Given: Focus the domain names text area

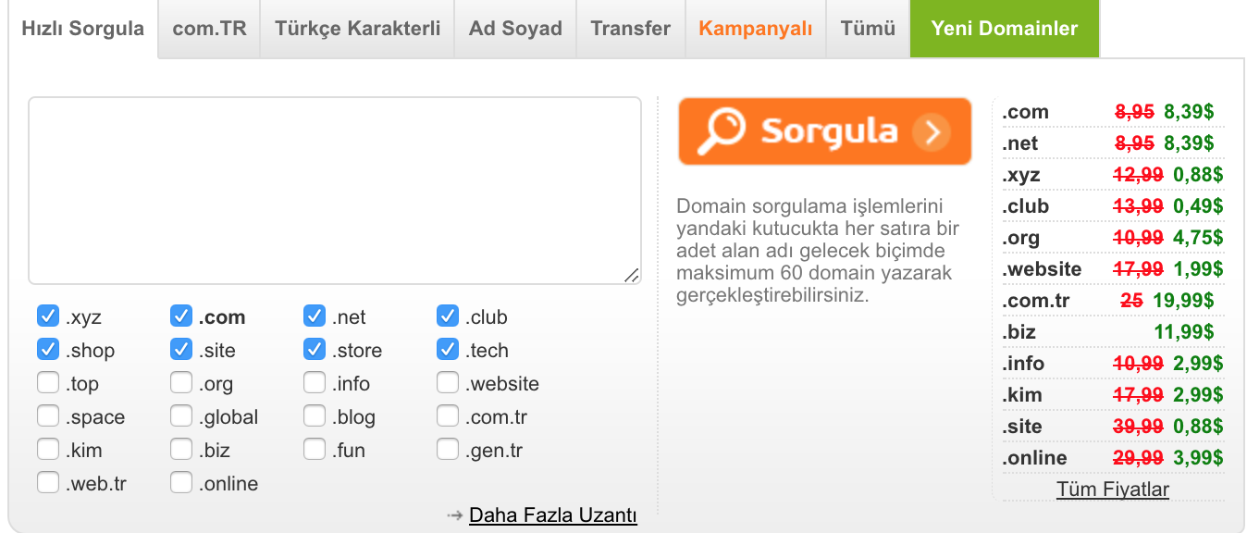Looking at the screenshot, I should (335, 191).
